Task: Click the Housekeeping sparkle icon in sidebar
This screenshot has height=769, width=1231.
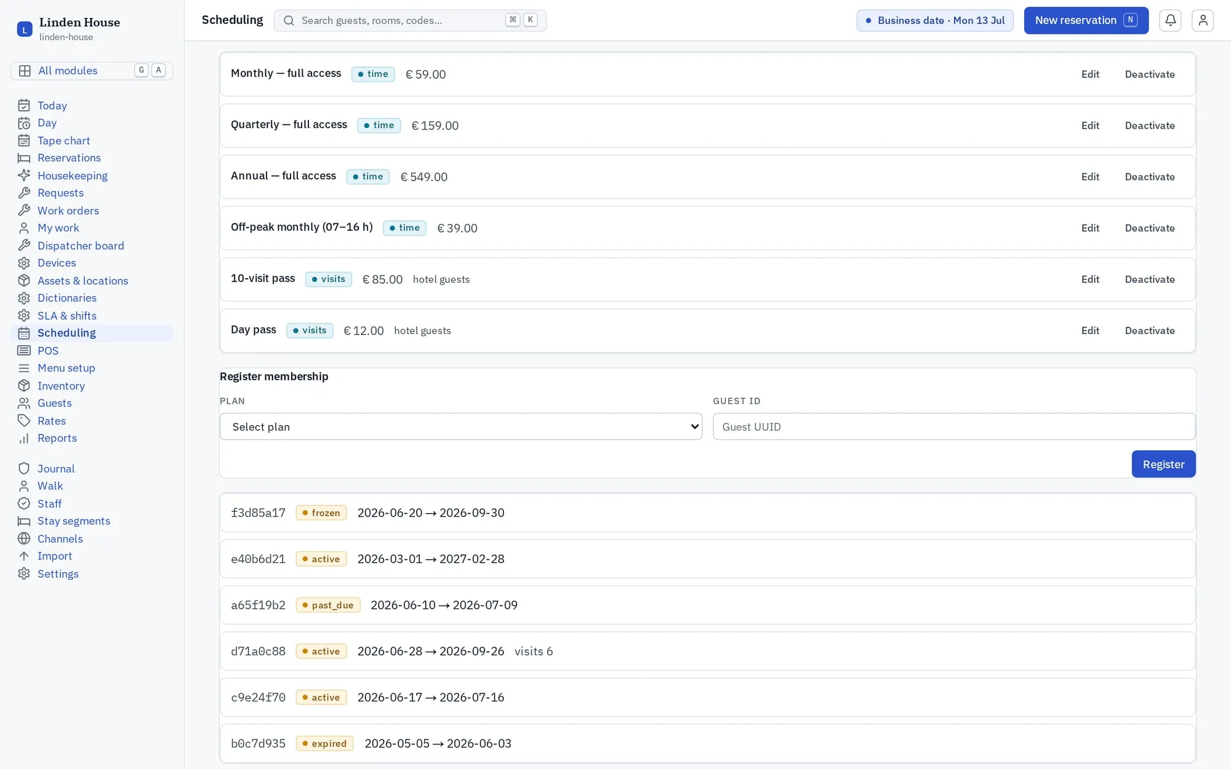Action: coord(24,175)
